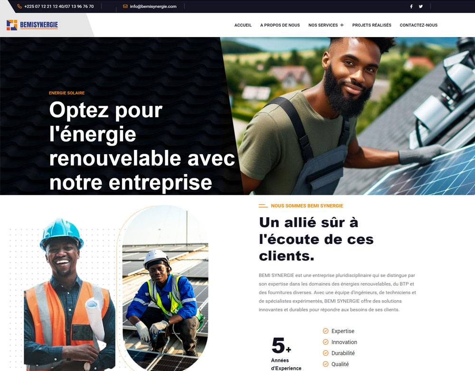Click the photo of the worker in blue helmet
Screen dimensions: 475x371
point(70,294)
